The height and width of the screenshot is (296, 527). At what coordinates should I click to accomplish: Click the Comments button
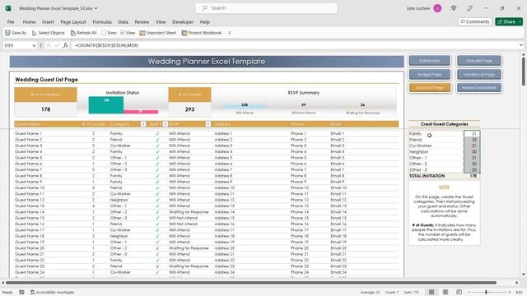pos(475,22)
